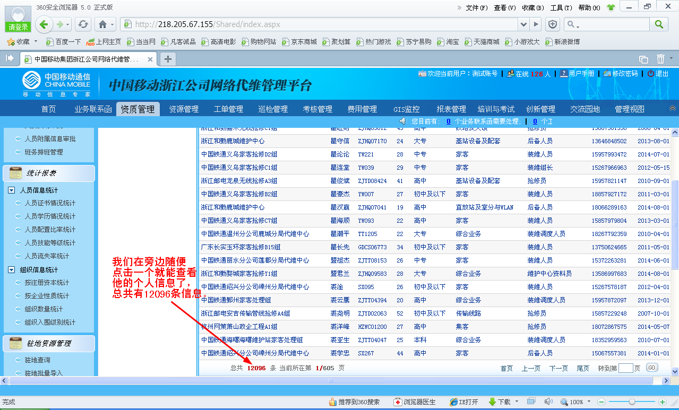Open 人员学历情况统计 in sidebar
The image size is (679, 410).
[50, 216]
